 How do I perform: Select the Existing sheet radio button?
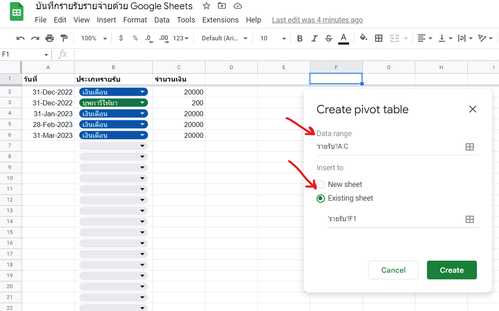[321, 198]
